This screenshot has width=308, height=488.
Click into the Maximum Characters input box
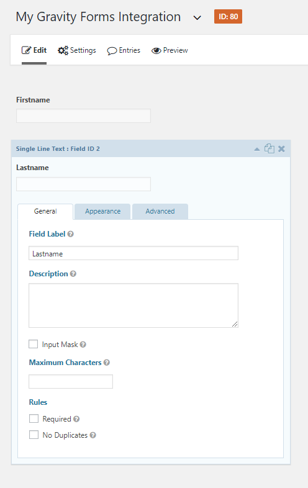tap(71, 382)
